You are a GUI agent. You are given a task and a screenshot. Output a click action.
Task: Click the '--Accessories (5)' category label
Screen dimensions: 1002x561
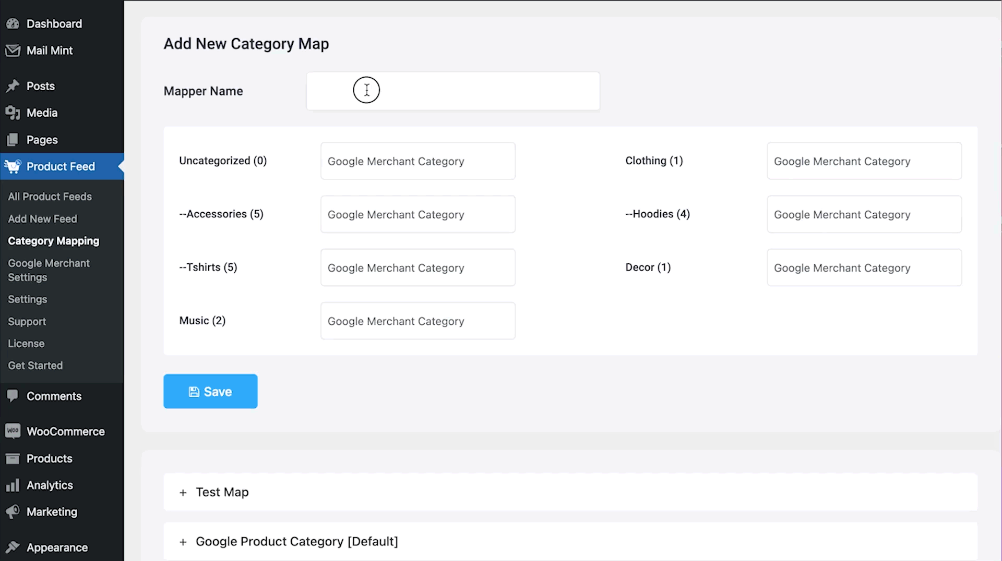[x=221, y=214]
